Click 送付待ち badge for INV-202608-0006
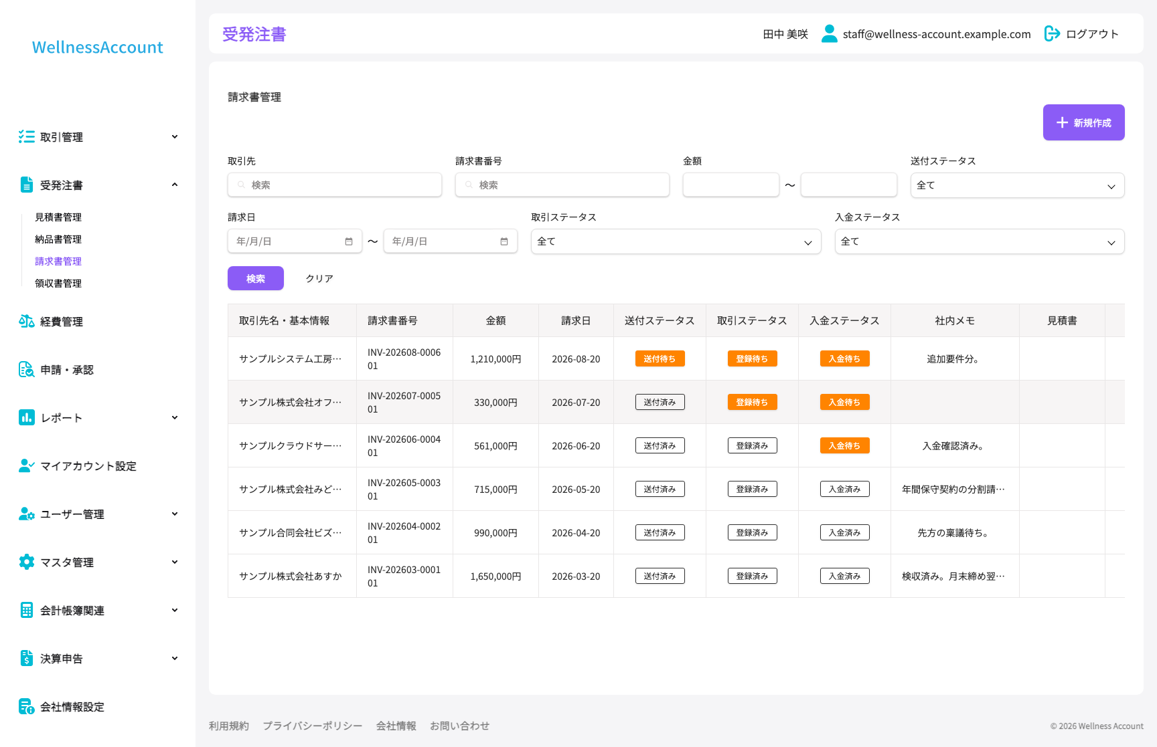This screenshot has height=747, width=1157. [660, 359]
